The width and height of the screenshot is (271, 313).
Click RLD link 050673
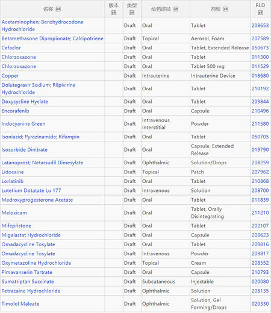(260, 48)
